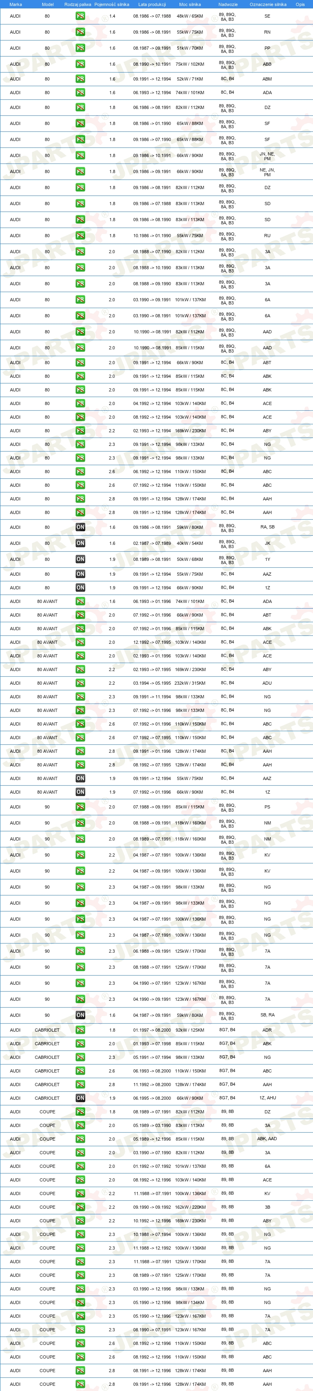This screenshot has width=313, height=1391.
Task: Click the RN engine code cell
Action: [267, 32]
